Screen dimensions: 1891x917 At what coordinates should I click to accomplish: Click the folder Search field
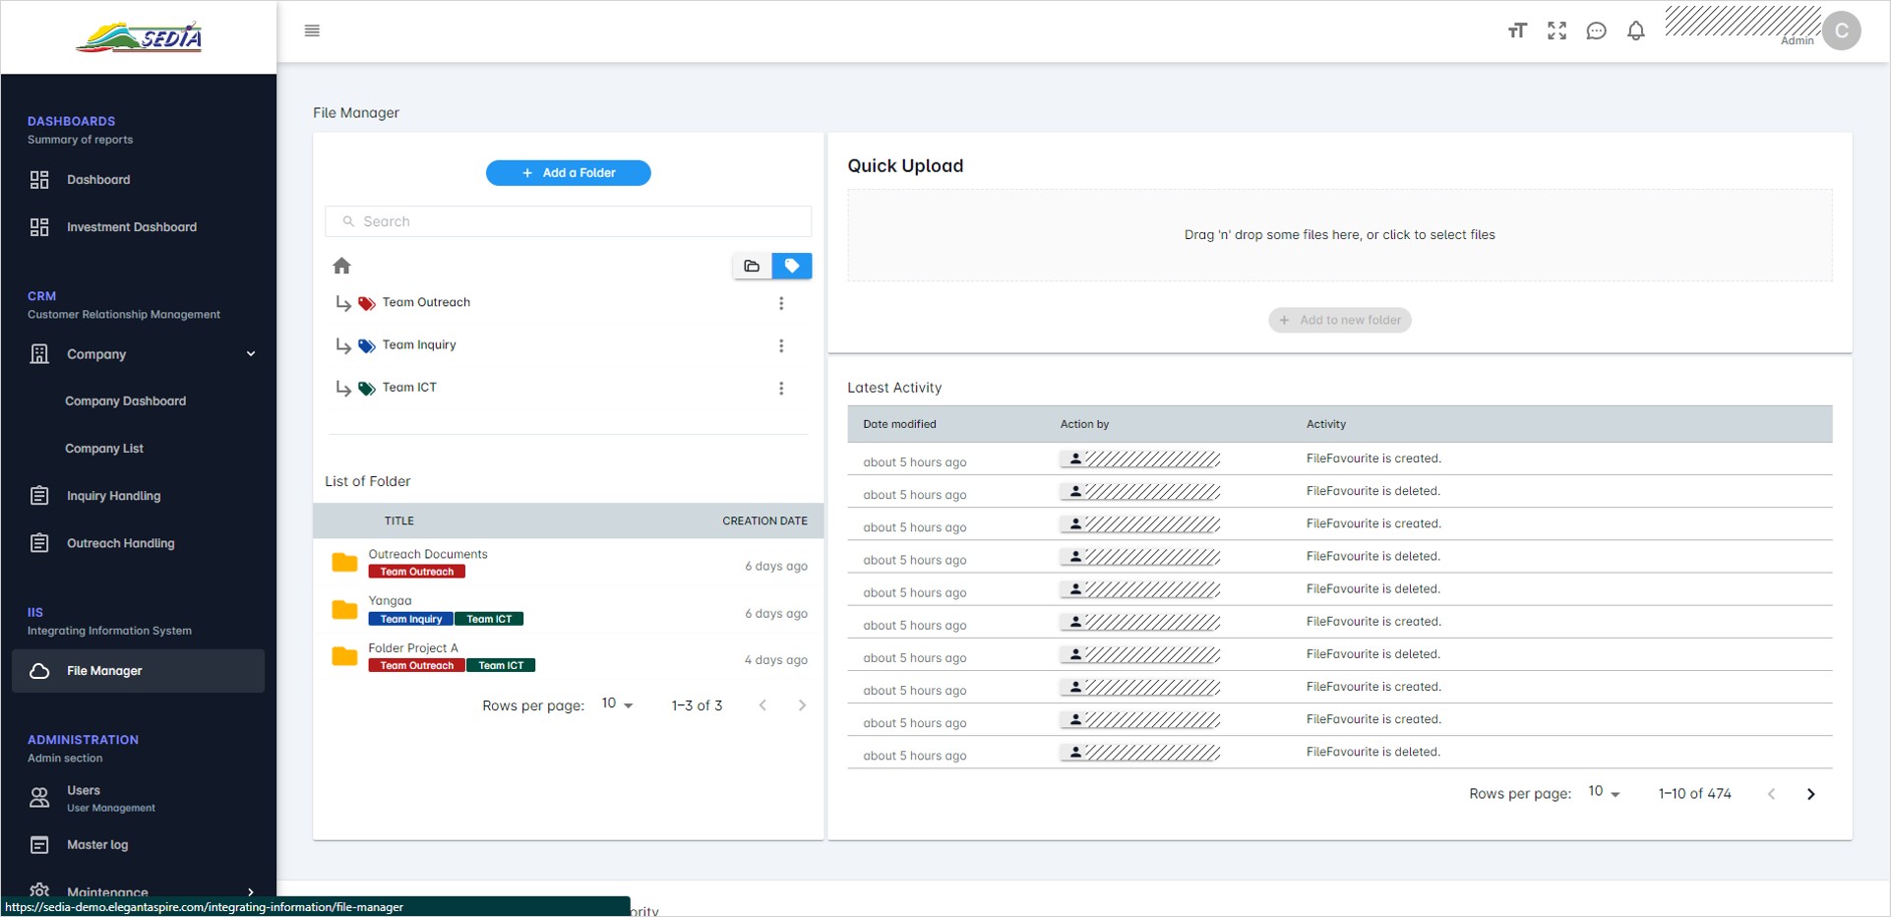click(x=580, y=221)
